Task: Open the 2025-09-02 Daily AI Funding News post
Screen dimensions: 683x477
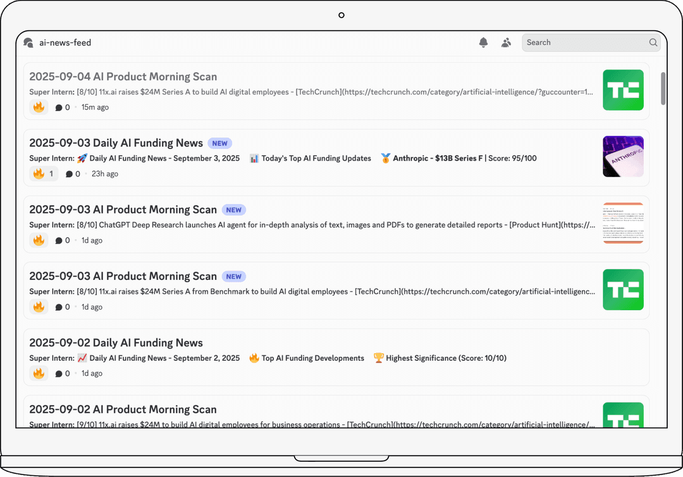Action: 116,343
